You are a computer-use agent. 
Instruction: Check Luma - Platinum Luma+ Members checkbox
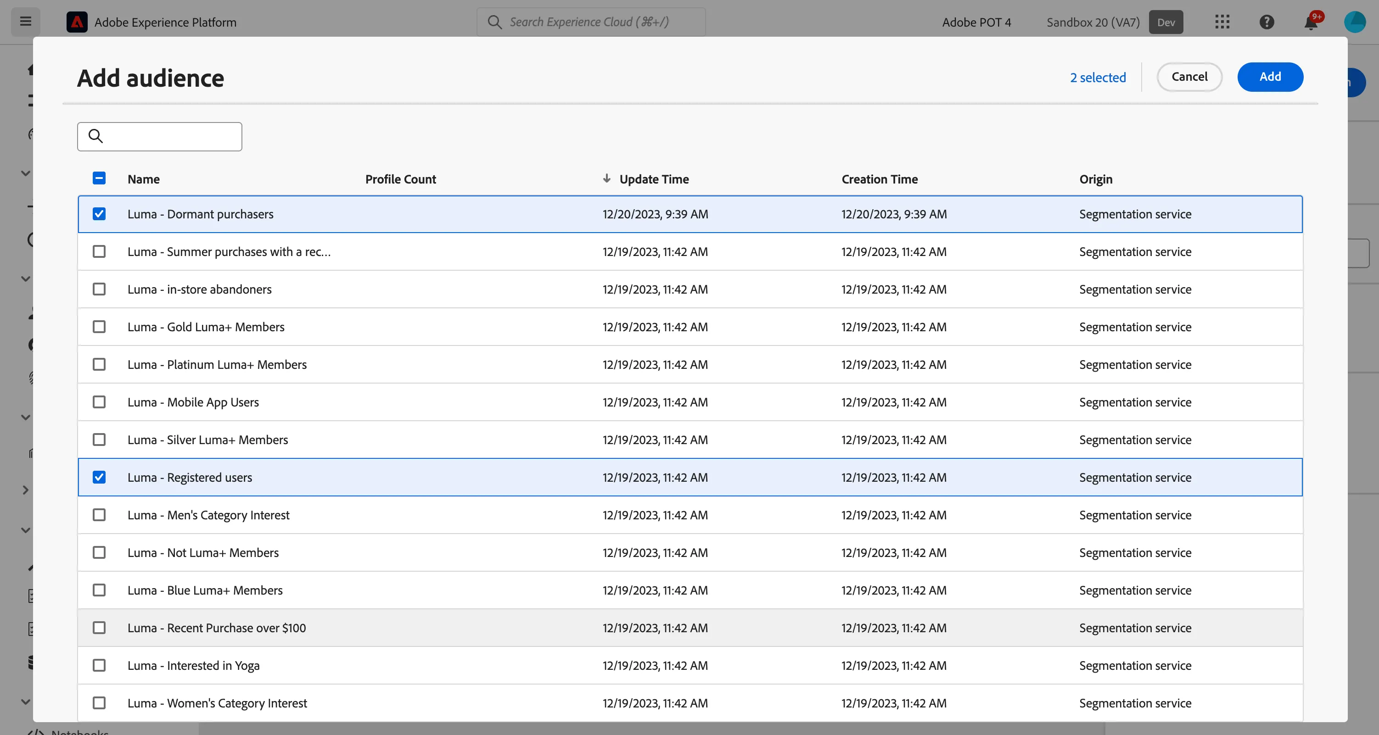pyautogui.click(x=99, y=364)
